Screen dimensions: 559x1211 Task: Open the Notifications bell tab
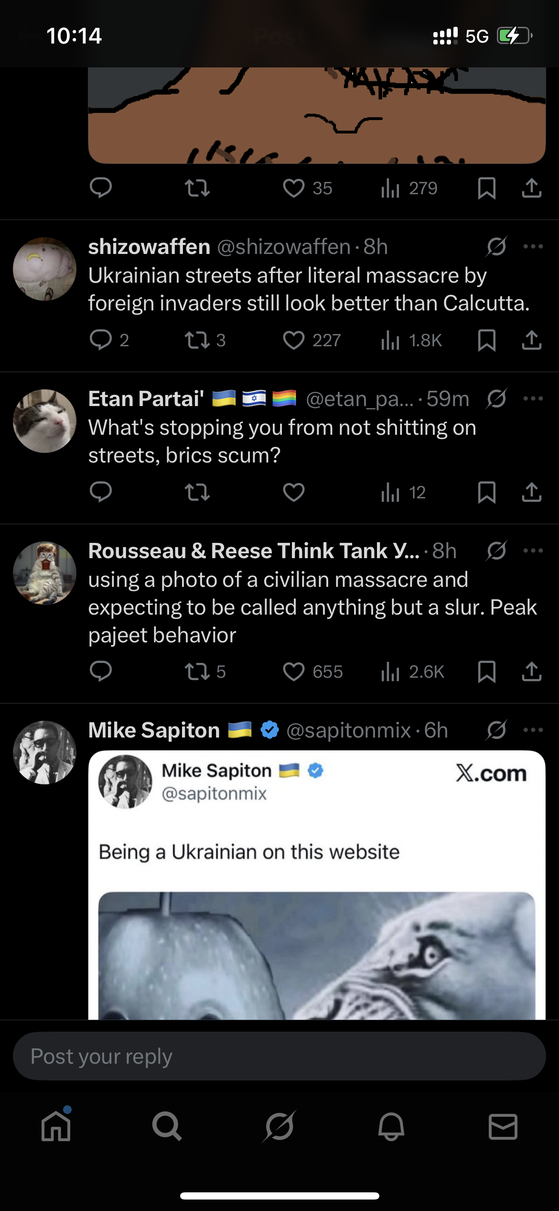pyautogui.click(x=391, y=1126)
